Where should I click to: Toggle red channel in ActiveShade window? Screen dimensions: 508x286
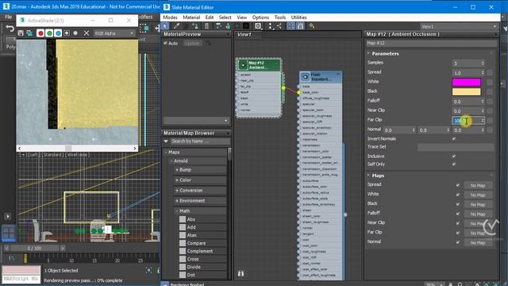pos(40,33)
